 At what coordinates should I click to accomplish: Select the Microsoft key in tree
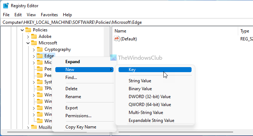[48, 43]
